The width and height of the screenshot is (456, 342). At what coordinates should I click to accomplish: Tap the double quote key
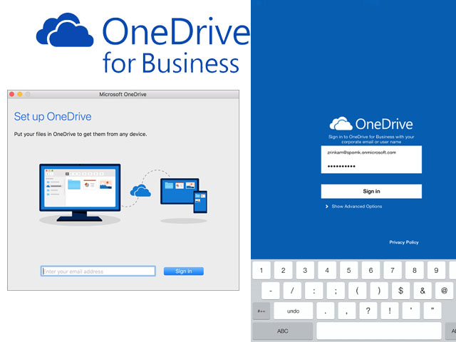tap(432, 311)
